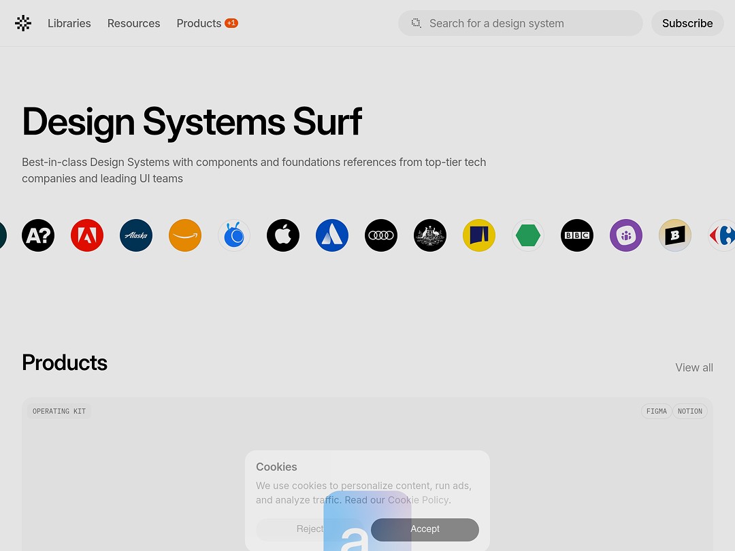735x551 pixels.
Task: Open the Resources menu
Action: (x=133, y=23)
